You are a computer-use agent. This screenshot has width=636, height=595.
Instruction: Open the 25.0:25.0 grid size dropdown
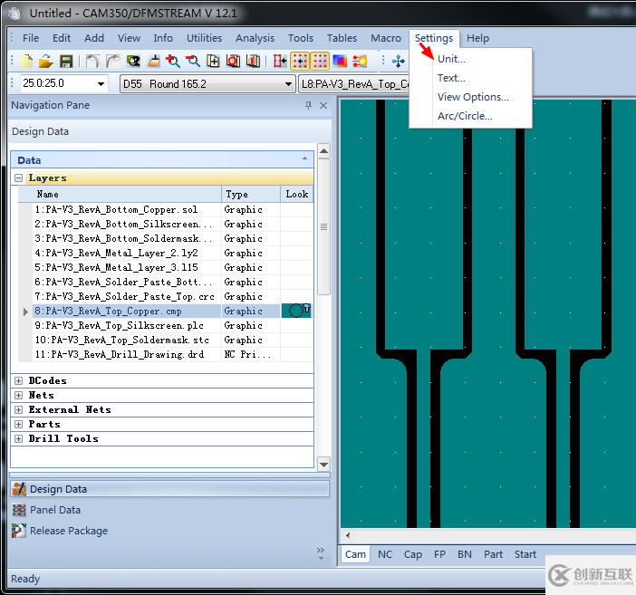click(x=101, y=84)
